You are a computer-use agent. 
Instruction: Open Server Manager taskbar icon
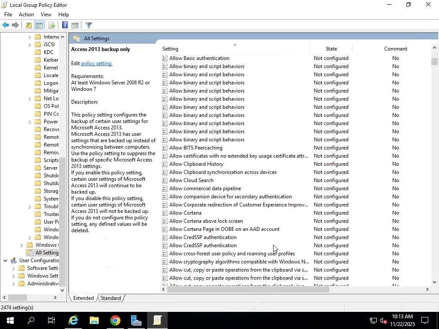(x=136, y=320)
